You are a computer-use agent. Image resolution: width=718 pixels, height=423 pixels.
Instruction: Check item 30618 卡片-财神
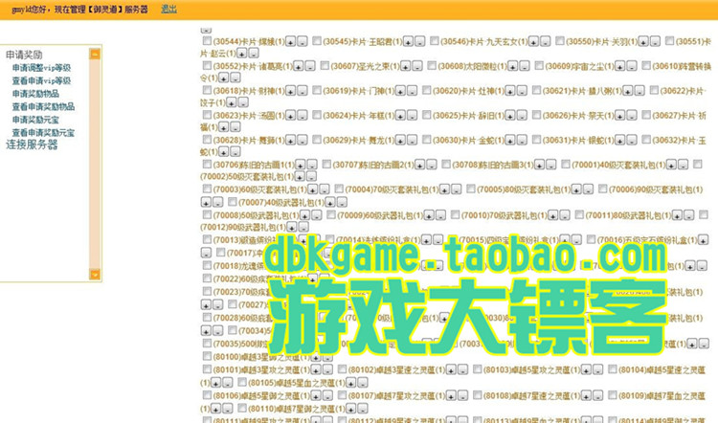click(207, 90)
